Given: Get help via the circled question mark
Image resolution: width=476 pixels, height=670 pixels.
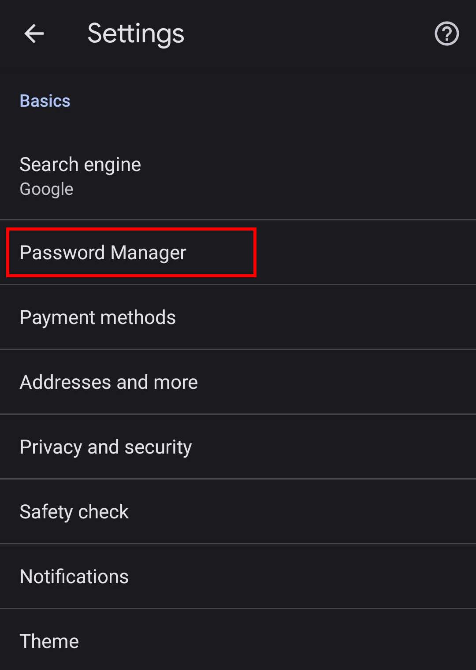Looking at the screenshot, I should tap(446, 33).
